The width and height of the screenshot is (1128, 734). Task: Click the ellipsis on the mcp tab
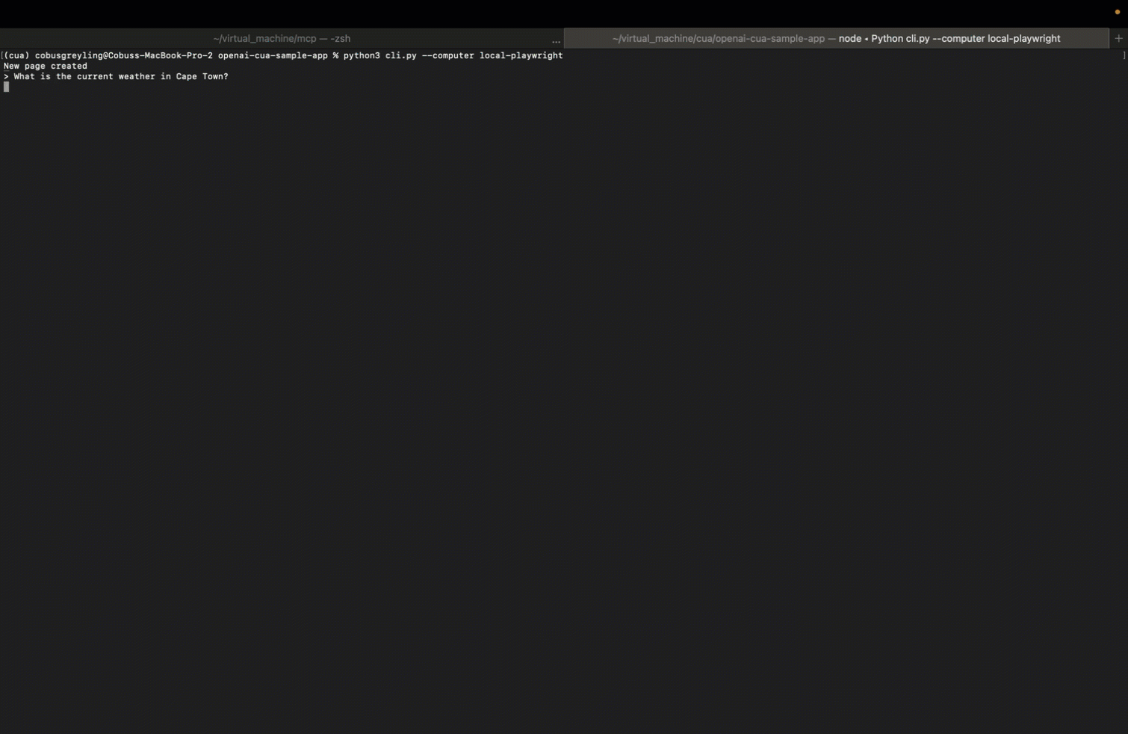(556, 40)
